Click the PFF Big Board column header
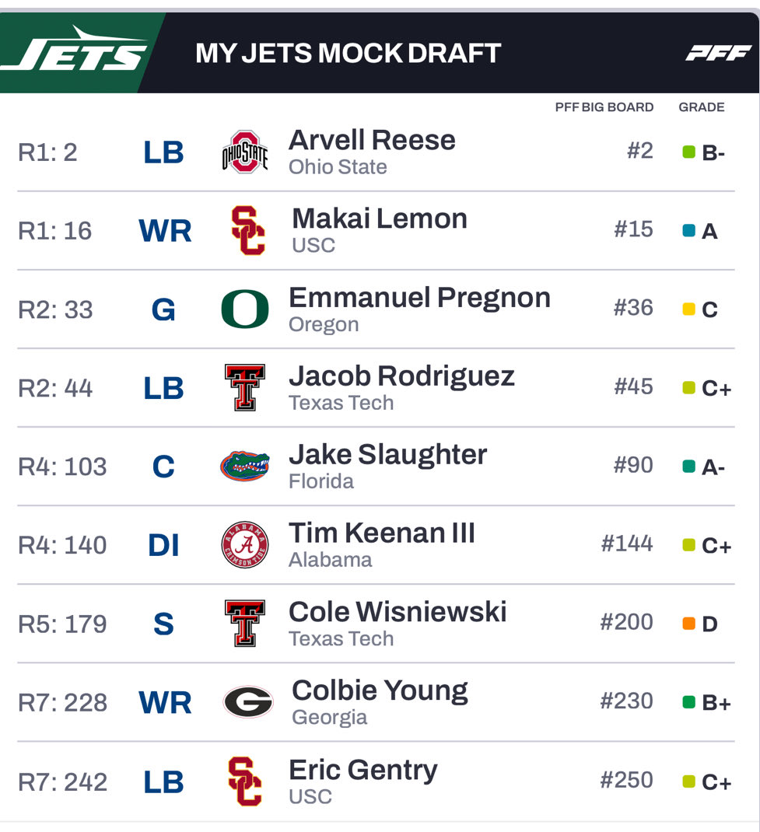This screenshot has height=832, width=760. (604, 107)
